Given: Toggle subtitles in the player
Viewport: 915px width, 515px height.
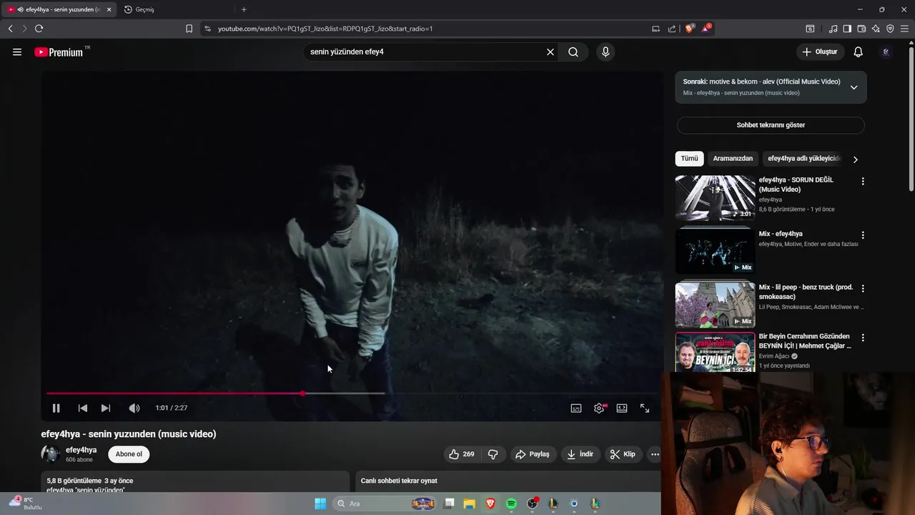Looking at the screenshot, I should pos(576,408).
